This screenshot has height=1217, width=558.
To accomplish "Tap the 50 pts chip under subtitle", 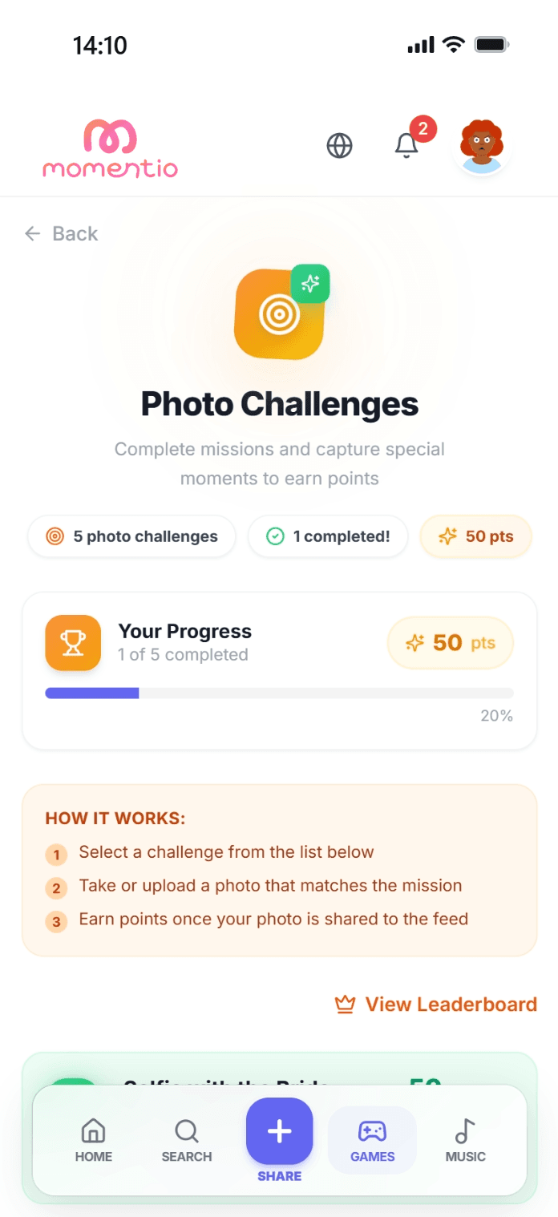I will pyautogui.click(x=476, y=536).
